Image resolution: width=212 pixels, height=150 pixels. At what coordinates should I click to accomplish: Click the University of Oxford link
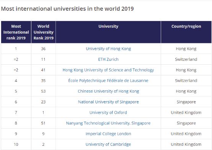tap(108, 112)
